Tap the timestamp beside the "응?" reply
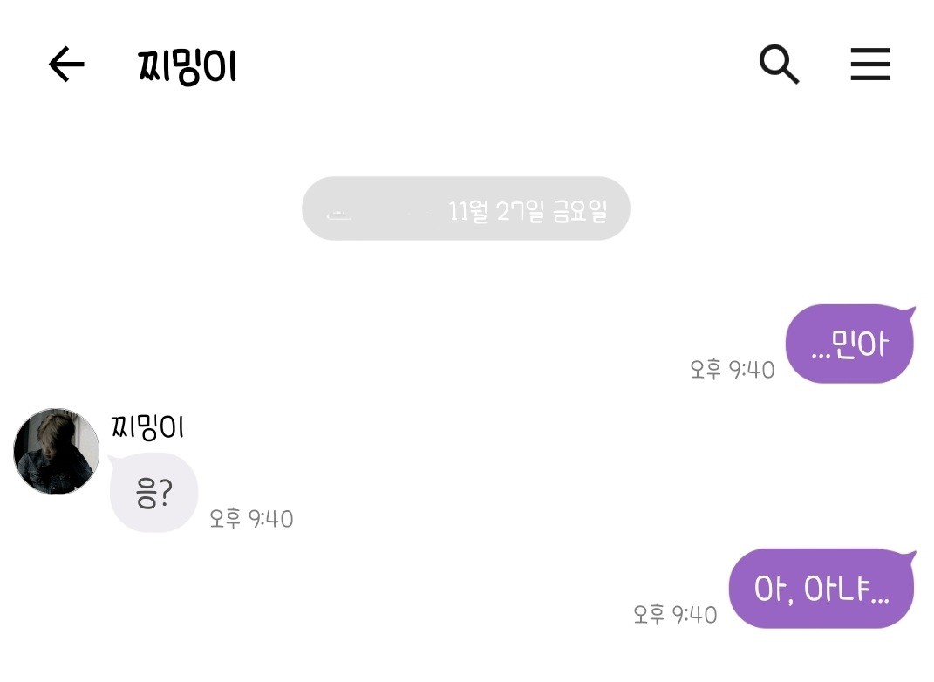 [251, 520]
